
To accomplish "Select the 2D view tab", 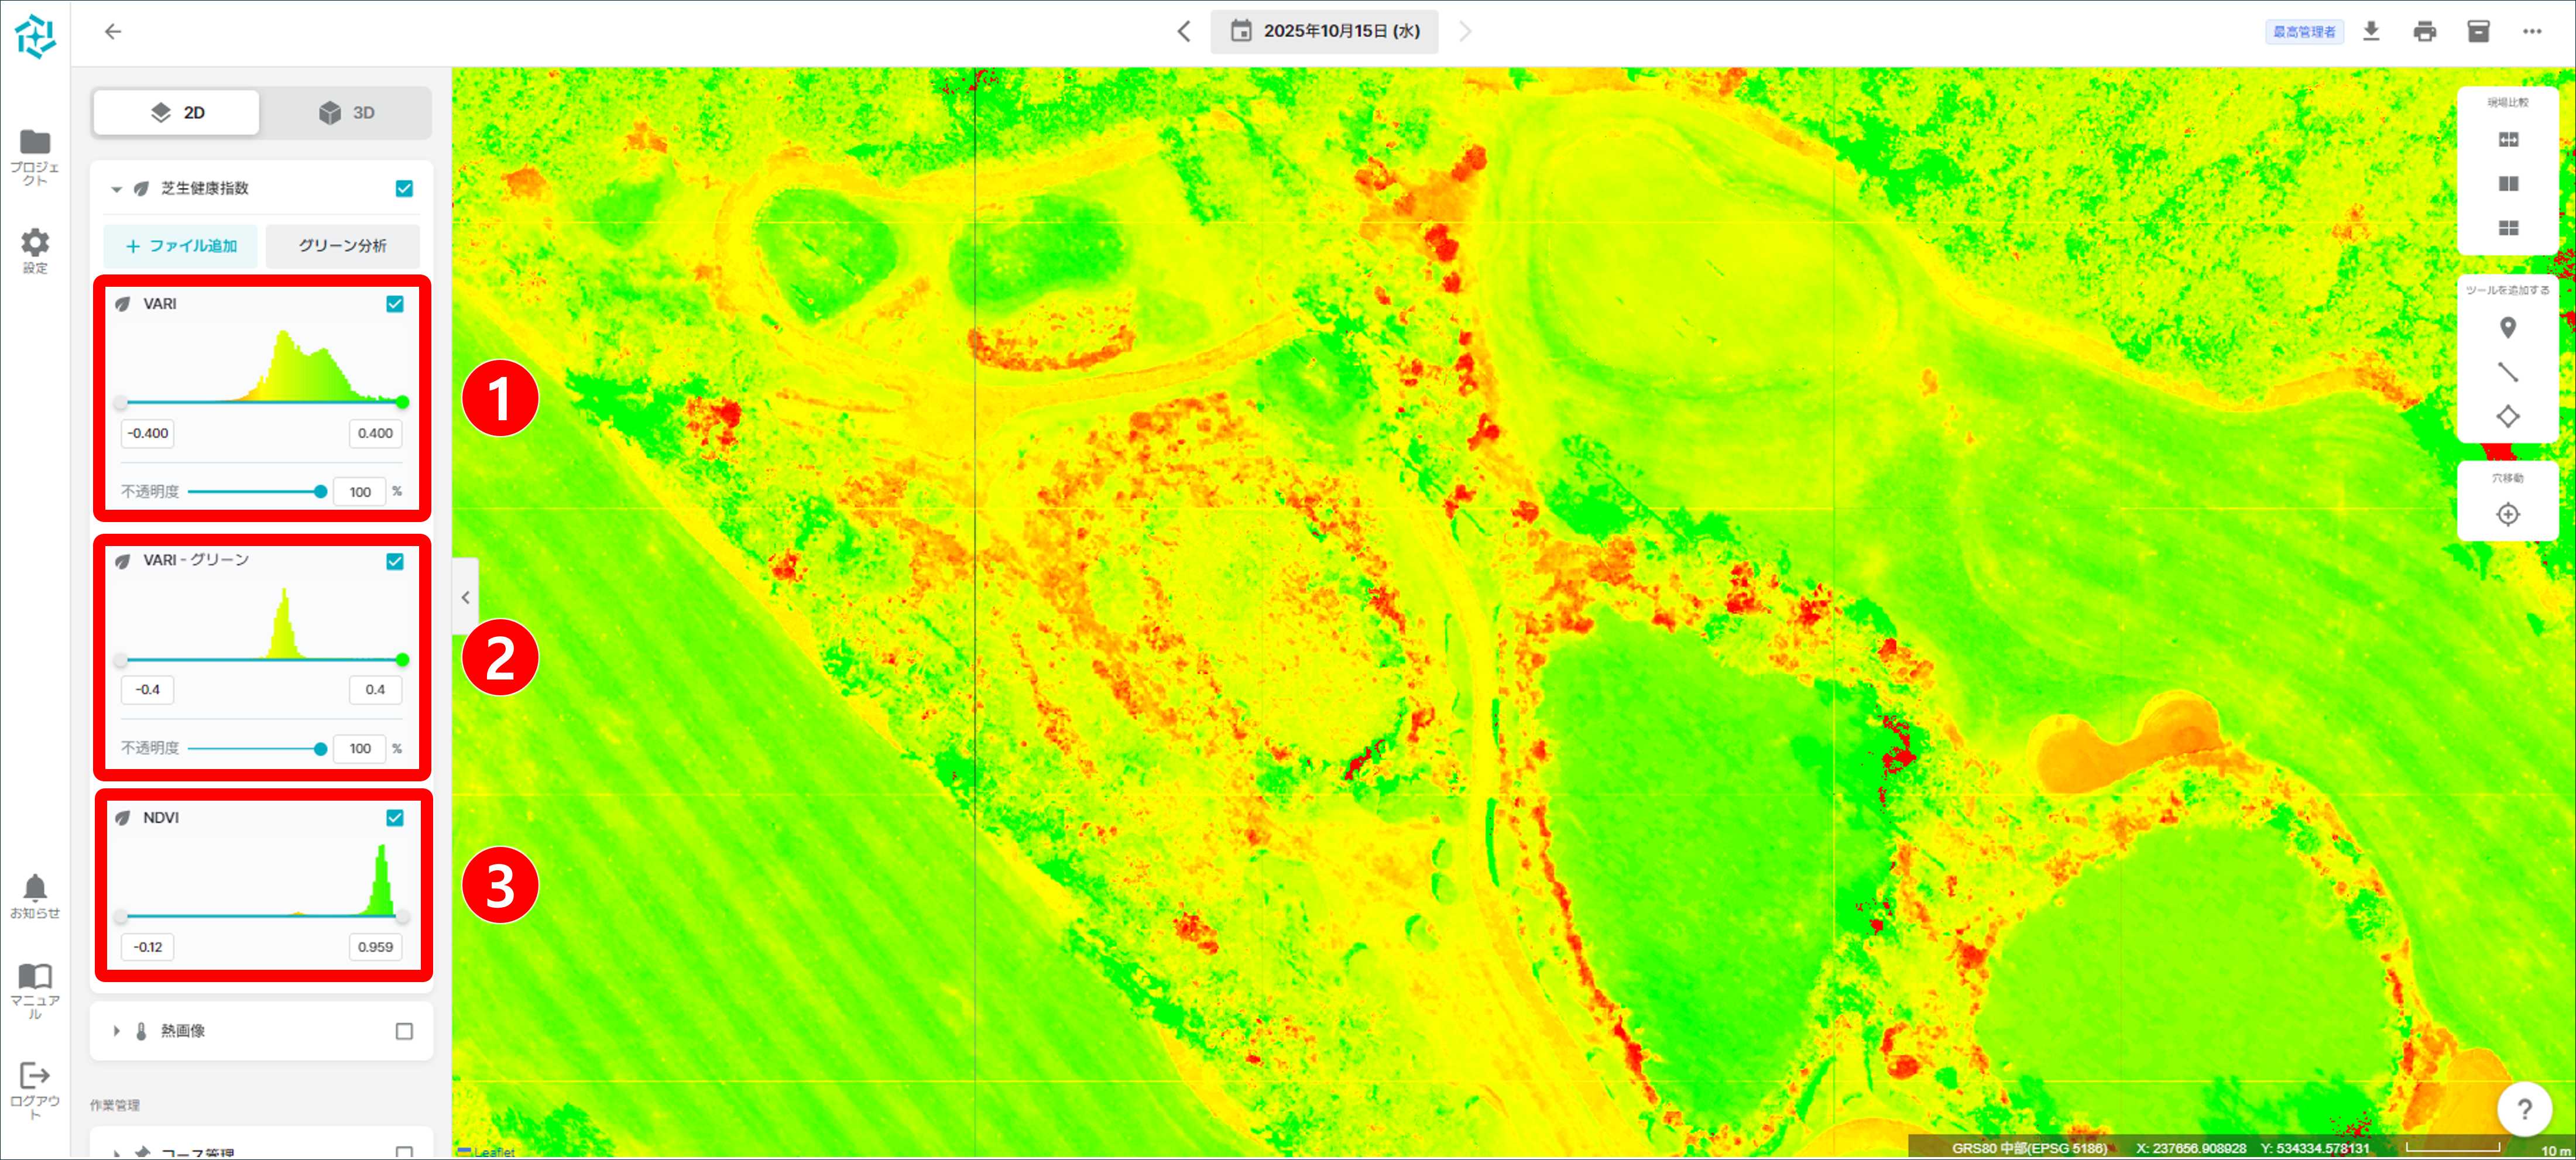I will tap(177, 113).
